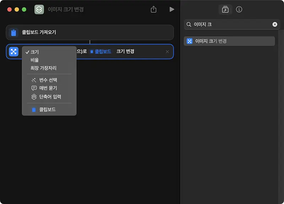Viewport: 284px width, 204px height.
Task: Click the 이미지 크기 변경 icon in search results
Action: (x=189, y=41)
